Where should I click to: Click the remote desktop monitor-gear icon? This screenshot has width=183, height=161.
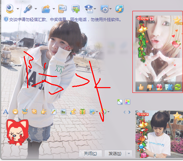pyautogui.click(x=104, y=8)
